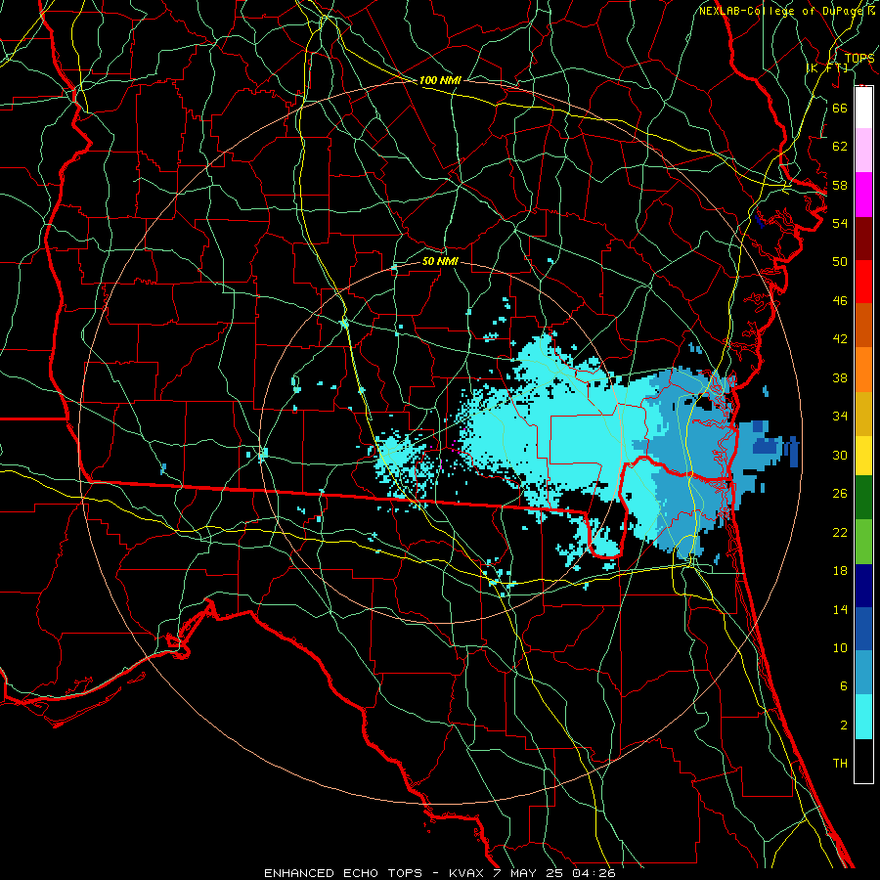Click the navy 22 kft legend swatch

point(863,586)
